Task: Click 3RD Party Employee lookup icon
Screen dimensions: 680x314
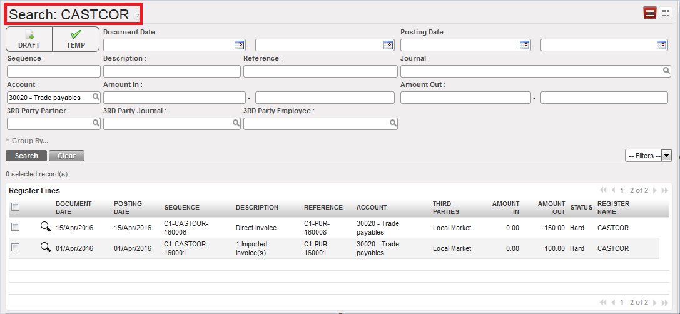Action: (x=393, y=124)
